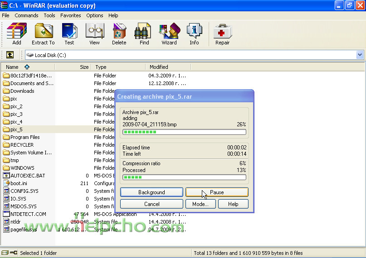Open the File menu
Viewport: 366px width, 258px height.
[x=5, y=15]
